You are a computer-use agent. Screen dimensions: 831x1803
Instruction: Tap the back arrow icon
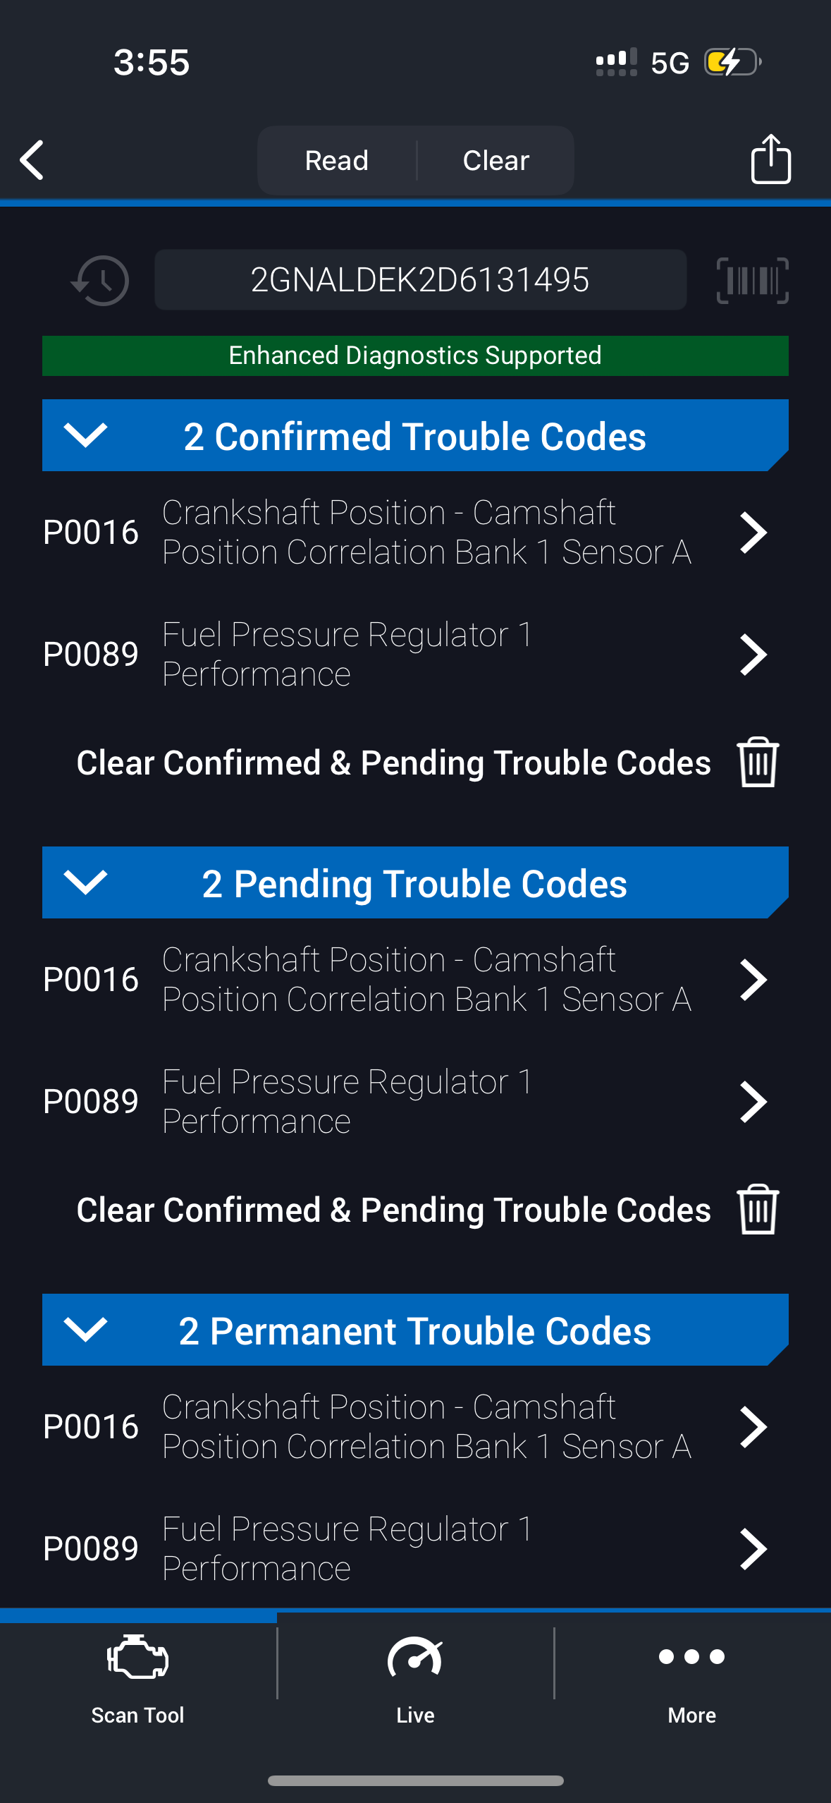pos(32,160)
